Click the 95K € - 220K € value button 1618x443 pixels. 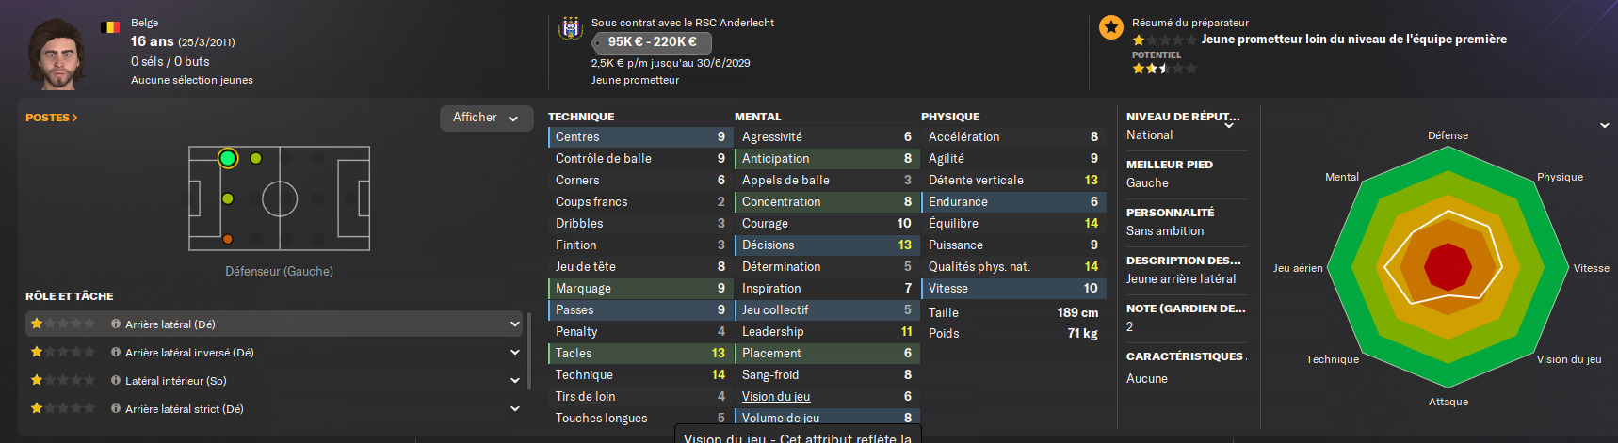pos(652,42)
